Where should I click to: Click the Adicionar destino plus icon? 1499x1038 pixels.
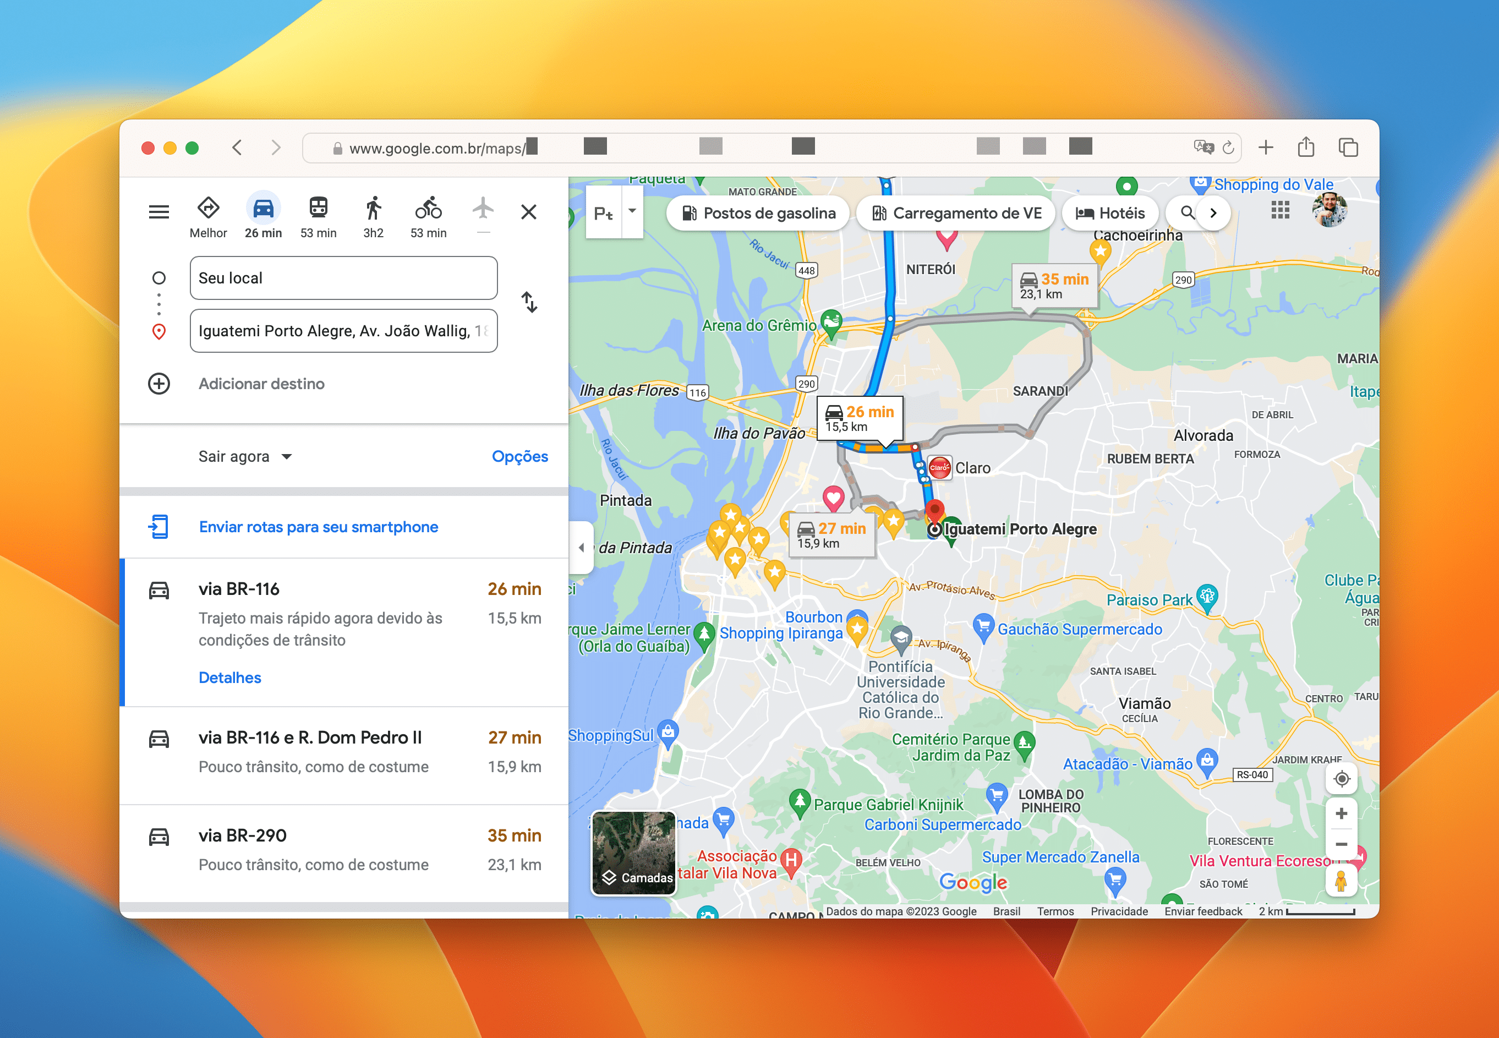tap(160, 384)
